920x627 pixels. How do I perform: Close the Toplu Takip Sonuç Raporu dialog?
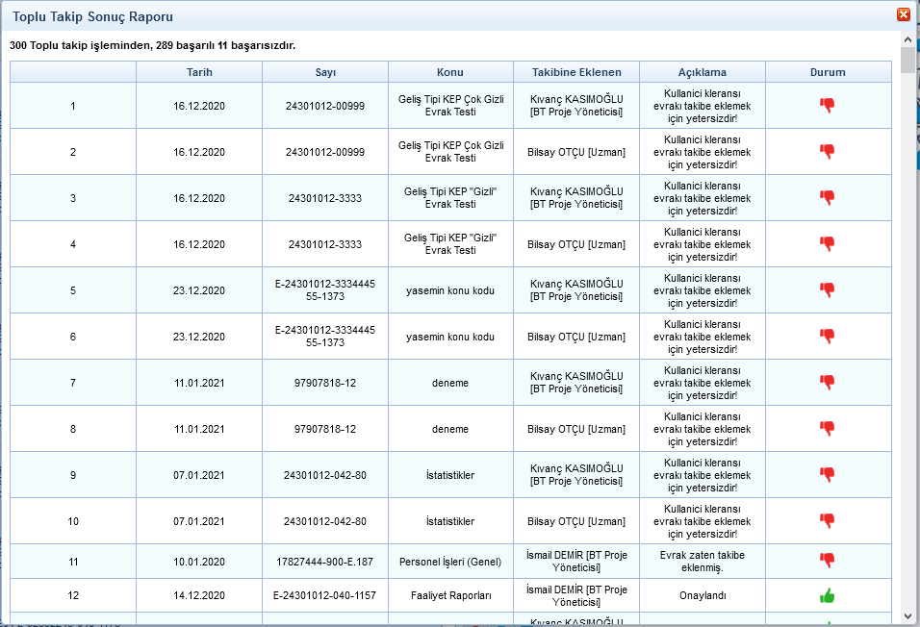coord(903,14)
